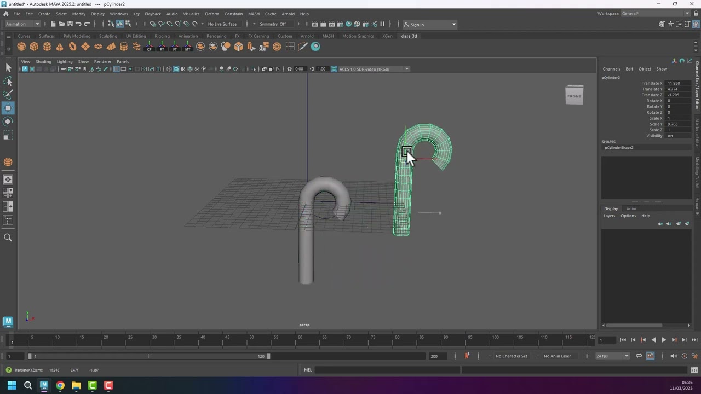701x394 pixels.
Task: Save the scene icon
Action: click(x=70, y=24)
